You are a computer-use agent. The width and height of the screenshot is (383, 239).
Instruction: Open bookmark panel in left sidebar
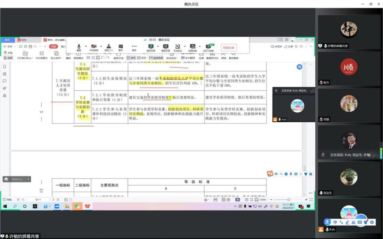4,66
